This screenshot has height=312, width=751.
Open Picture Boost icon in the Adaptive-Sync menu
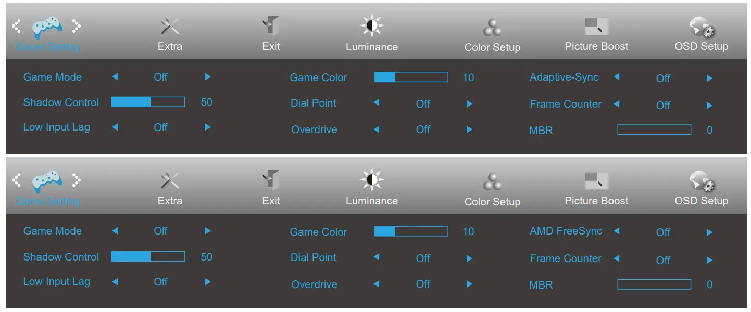[x=596, y=26]
